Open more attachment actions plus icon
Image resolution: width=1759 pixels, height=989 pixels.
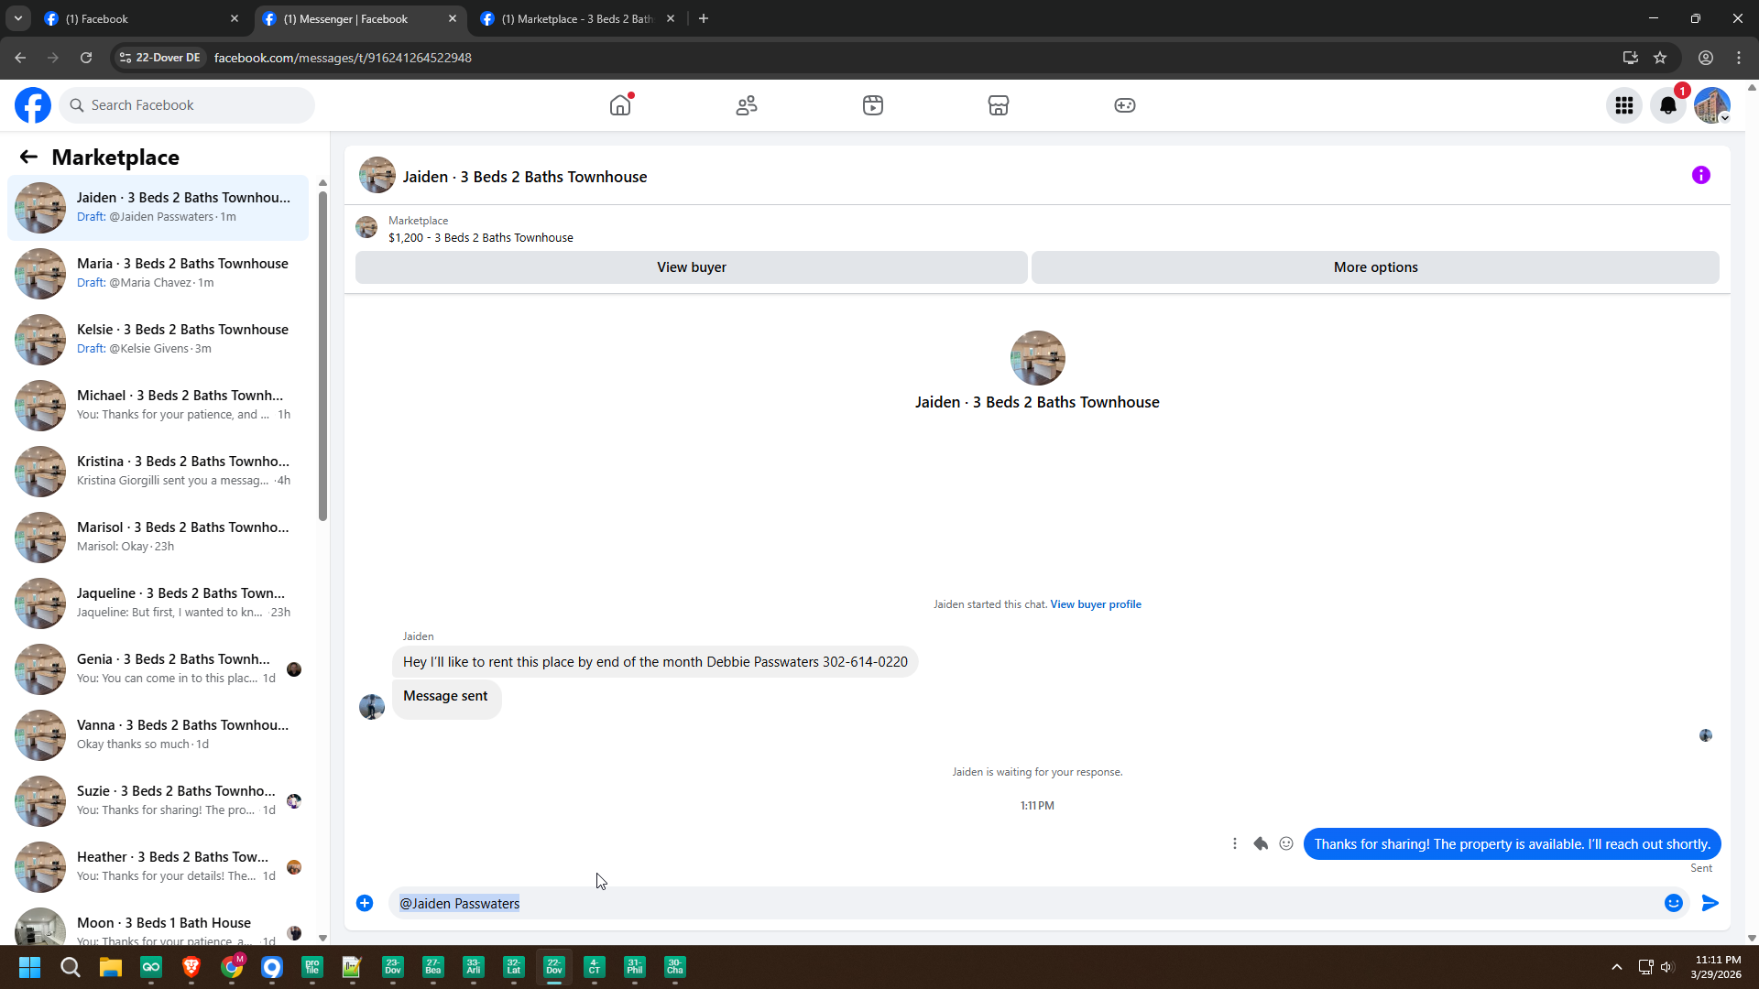point(365,903)
